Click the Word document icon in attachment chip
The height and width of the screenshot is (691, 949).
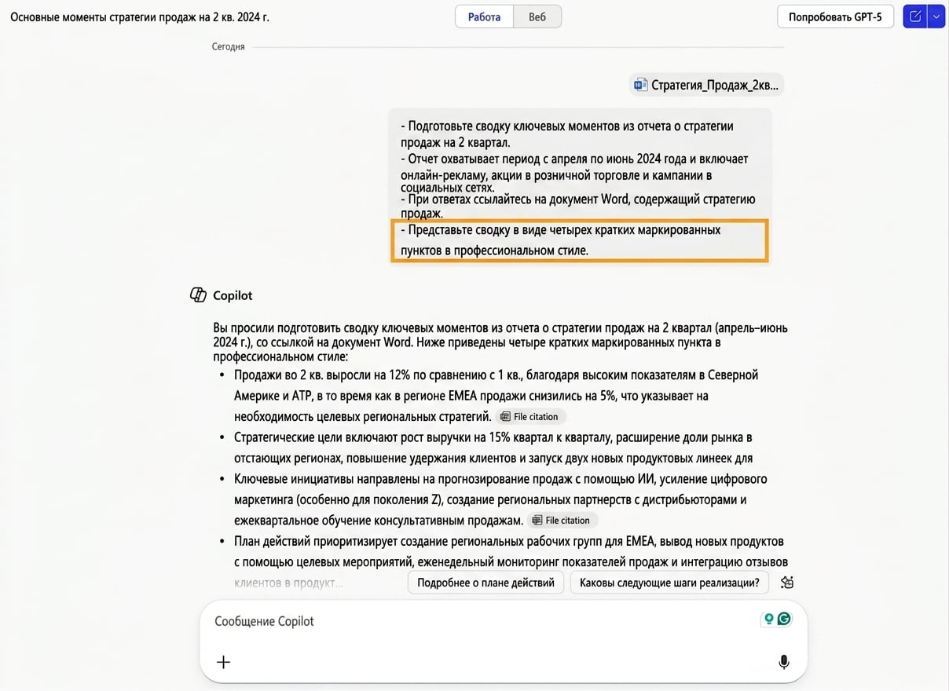(641, 85)
